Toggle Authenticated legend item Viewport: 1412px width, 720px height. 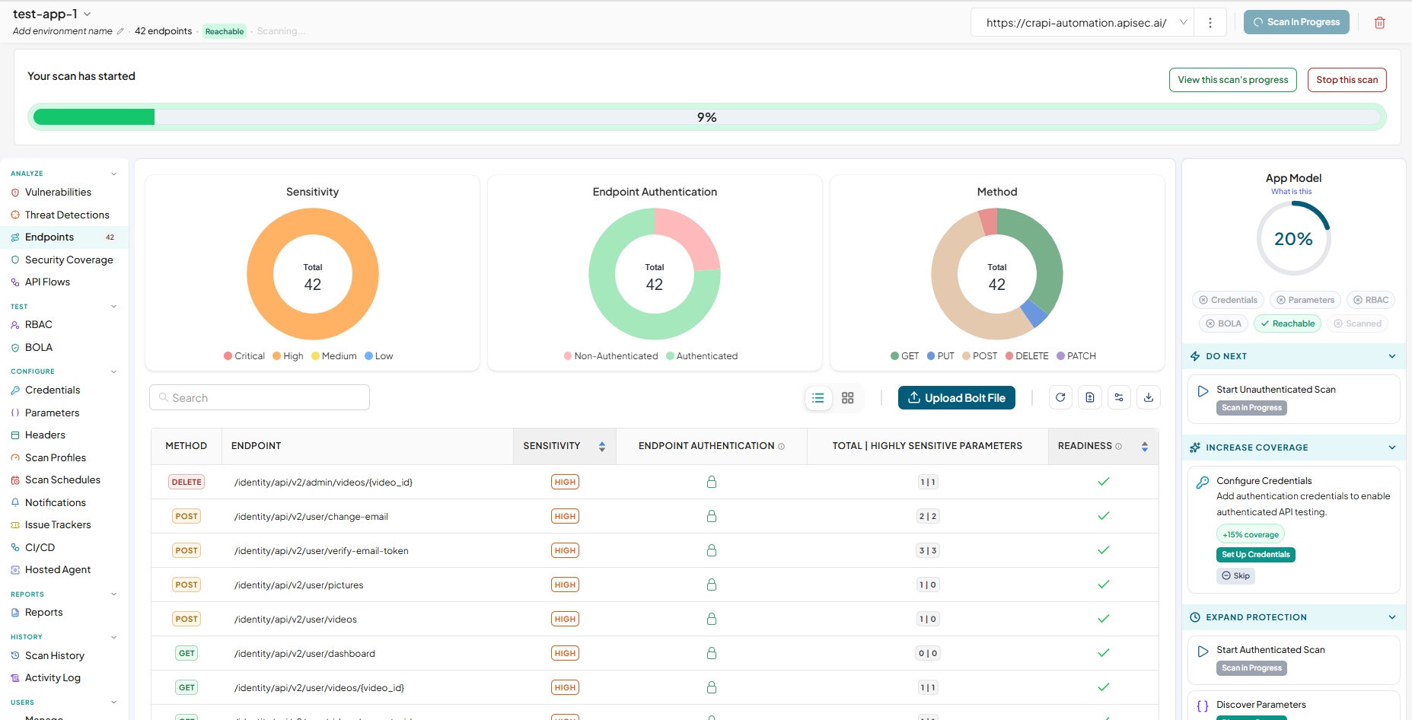pos(702,356)
